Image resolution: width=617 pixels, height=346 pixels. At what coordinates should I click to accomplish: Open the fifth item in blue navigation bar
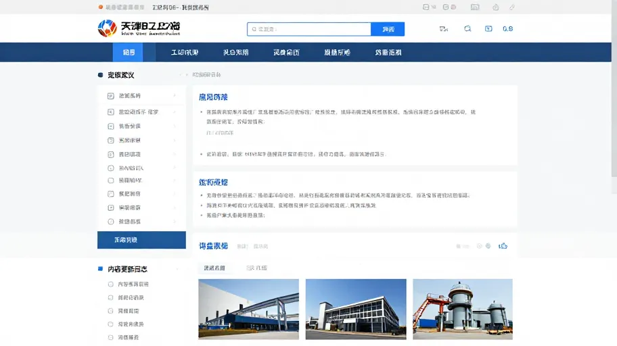tap(337, 52)
